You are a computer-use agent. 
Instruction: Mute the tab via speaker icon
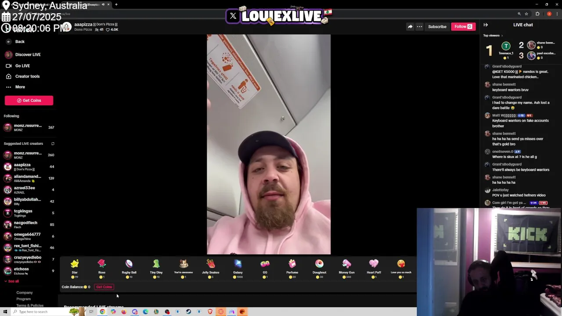[x=103, y=4]
